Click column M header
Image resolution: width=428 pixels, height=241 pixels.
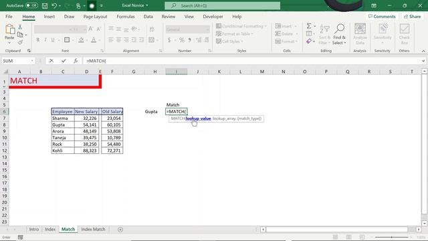261,72
